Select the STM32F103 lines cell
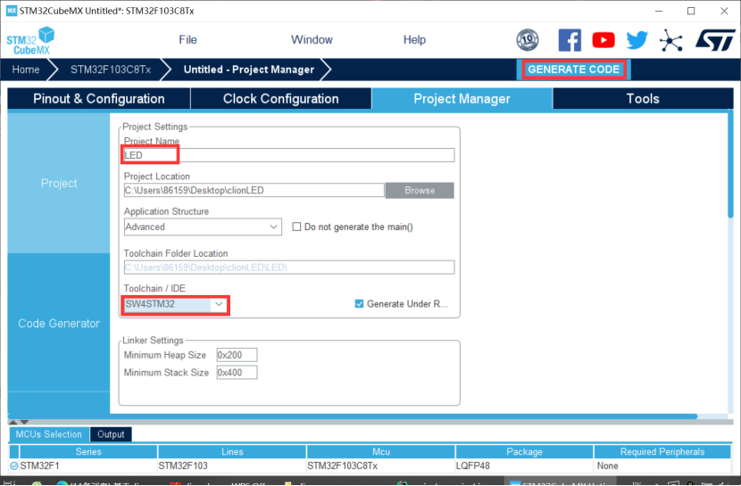The height and width of the screenshot is (486, 741). [232, 465]
